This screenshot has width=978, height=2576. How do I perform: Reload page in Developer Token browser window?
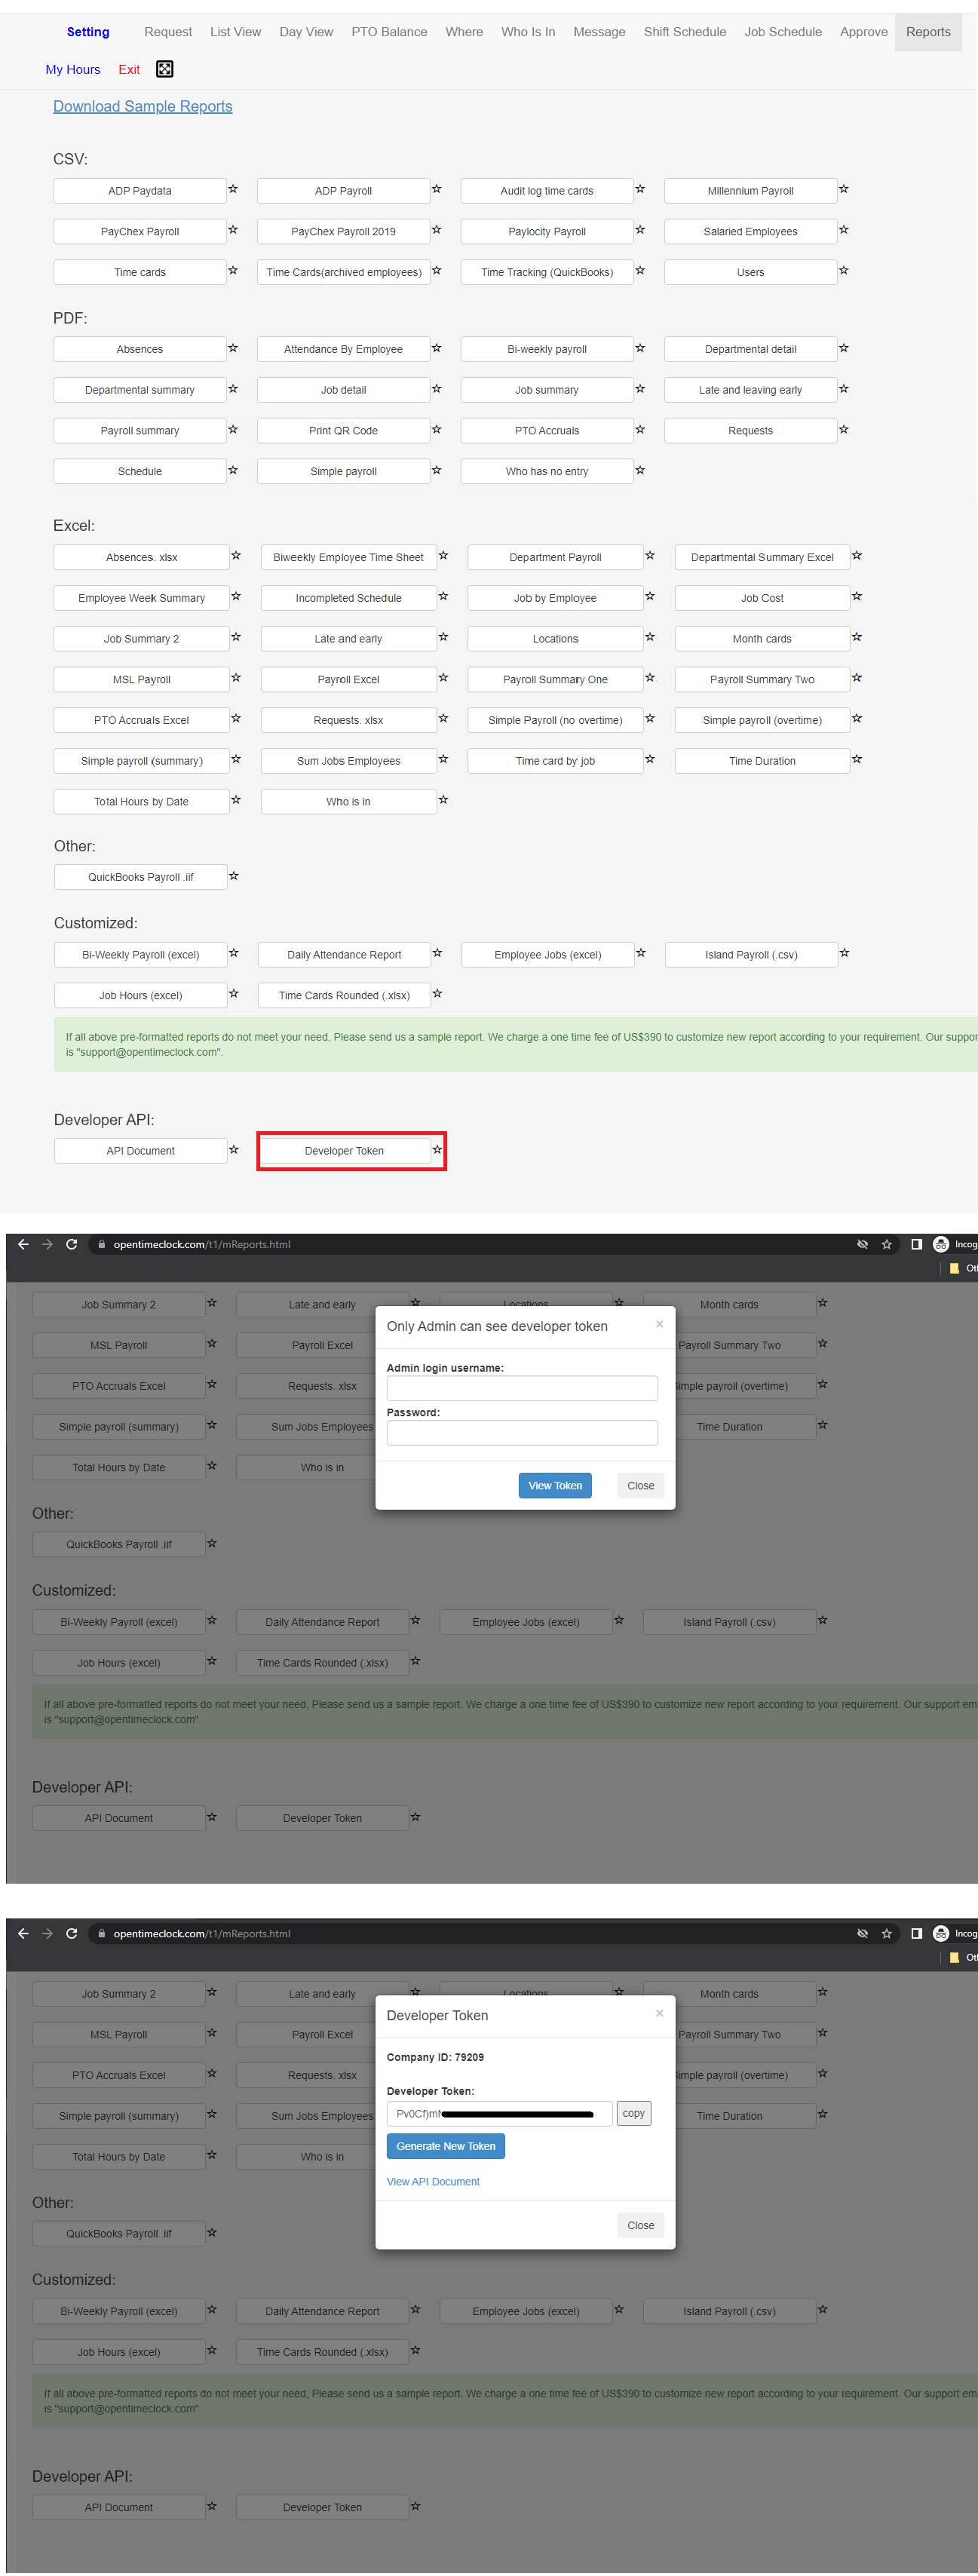(x=72, y=1933)
